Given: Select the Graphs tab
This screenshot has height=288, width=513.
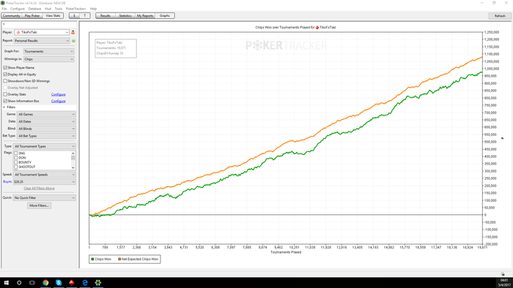Looking at the screenshot, I should 165,15.
